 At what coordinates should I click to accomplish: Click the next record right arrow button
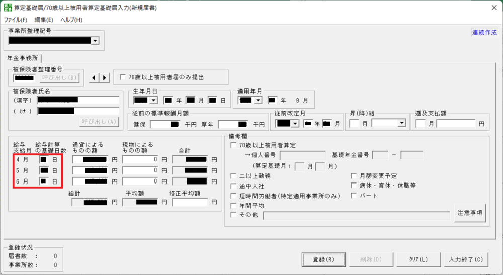click(104, 77)
